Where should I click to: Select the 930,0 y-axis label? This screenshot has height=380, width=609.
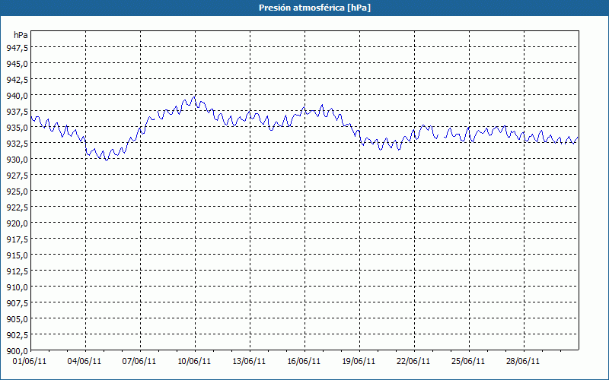pyautogui.click(x=17, y=160)
